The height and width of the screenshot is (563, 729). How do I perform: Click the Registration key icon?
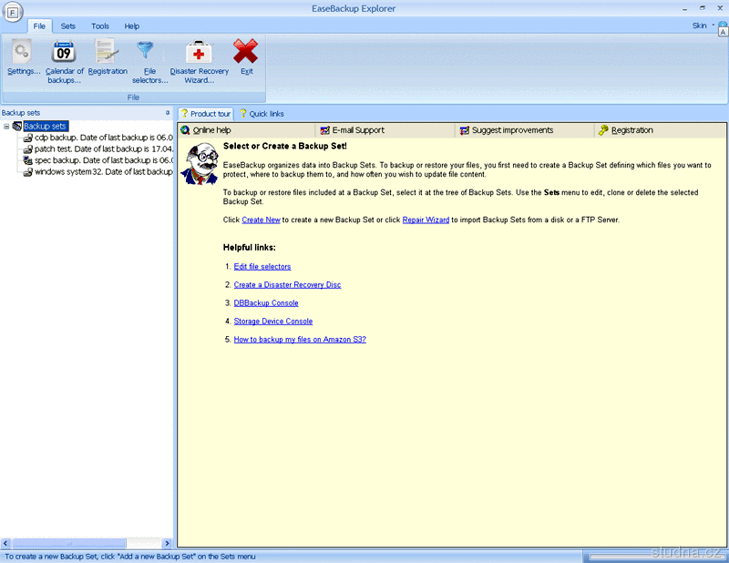(x=603, y=130)
